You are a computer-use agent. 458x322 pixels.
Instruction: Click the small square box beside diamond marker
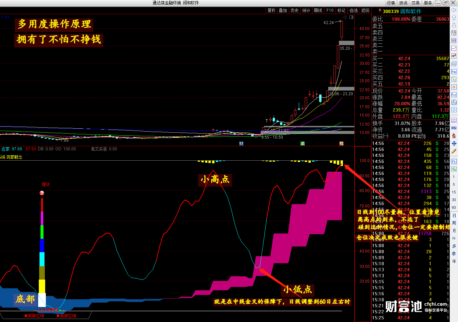[x=352, y=17]
